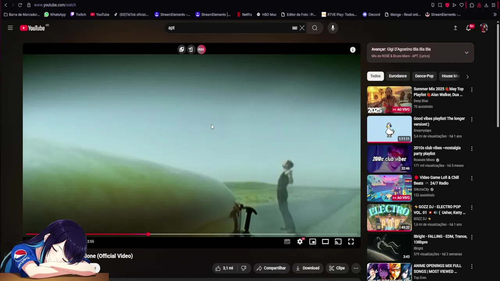500x281 pixels.
Task: Open Good vibes playlist video thumbnail
Action: pyautogui.click(x=389, y=129)
